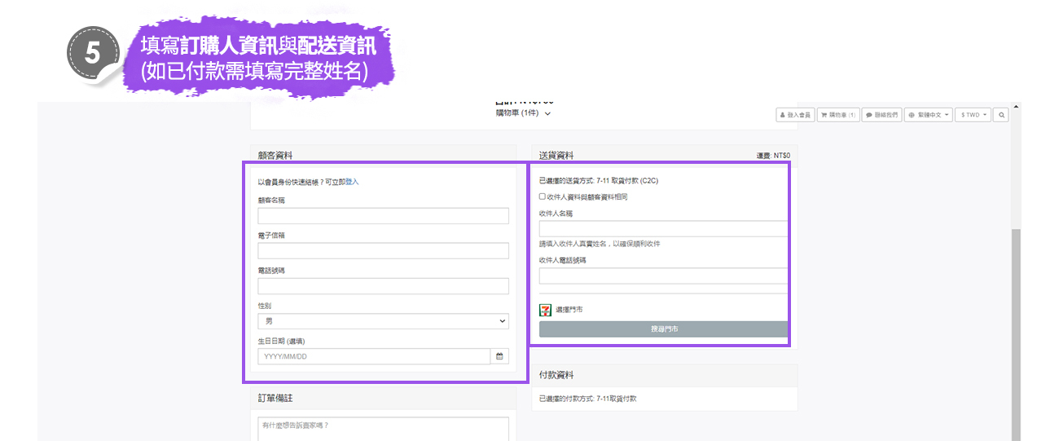Click the 搜尋門市 store search button
The height and width of the screenshot is (441, 1059).
pos(663,329)
